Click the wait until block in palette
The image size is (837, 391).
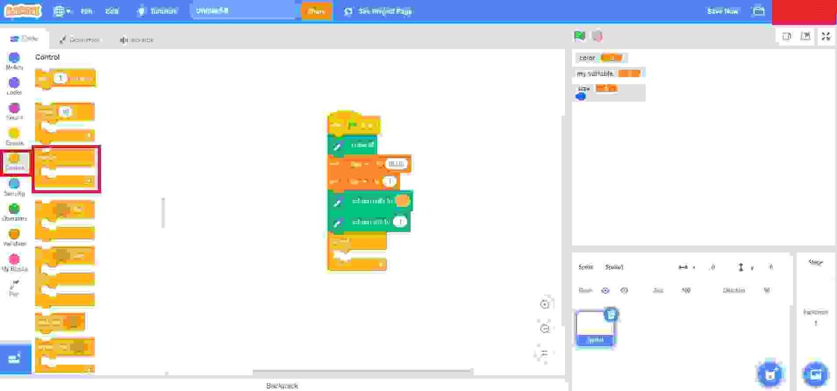click(x=60, y=322)
